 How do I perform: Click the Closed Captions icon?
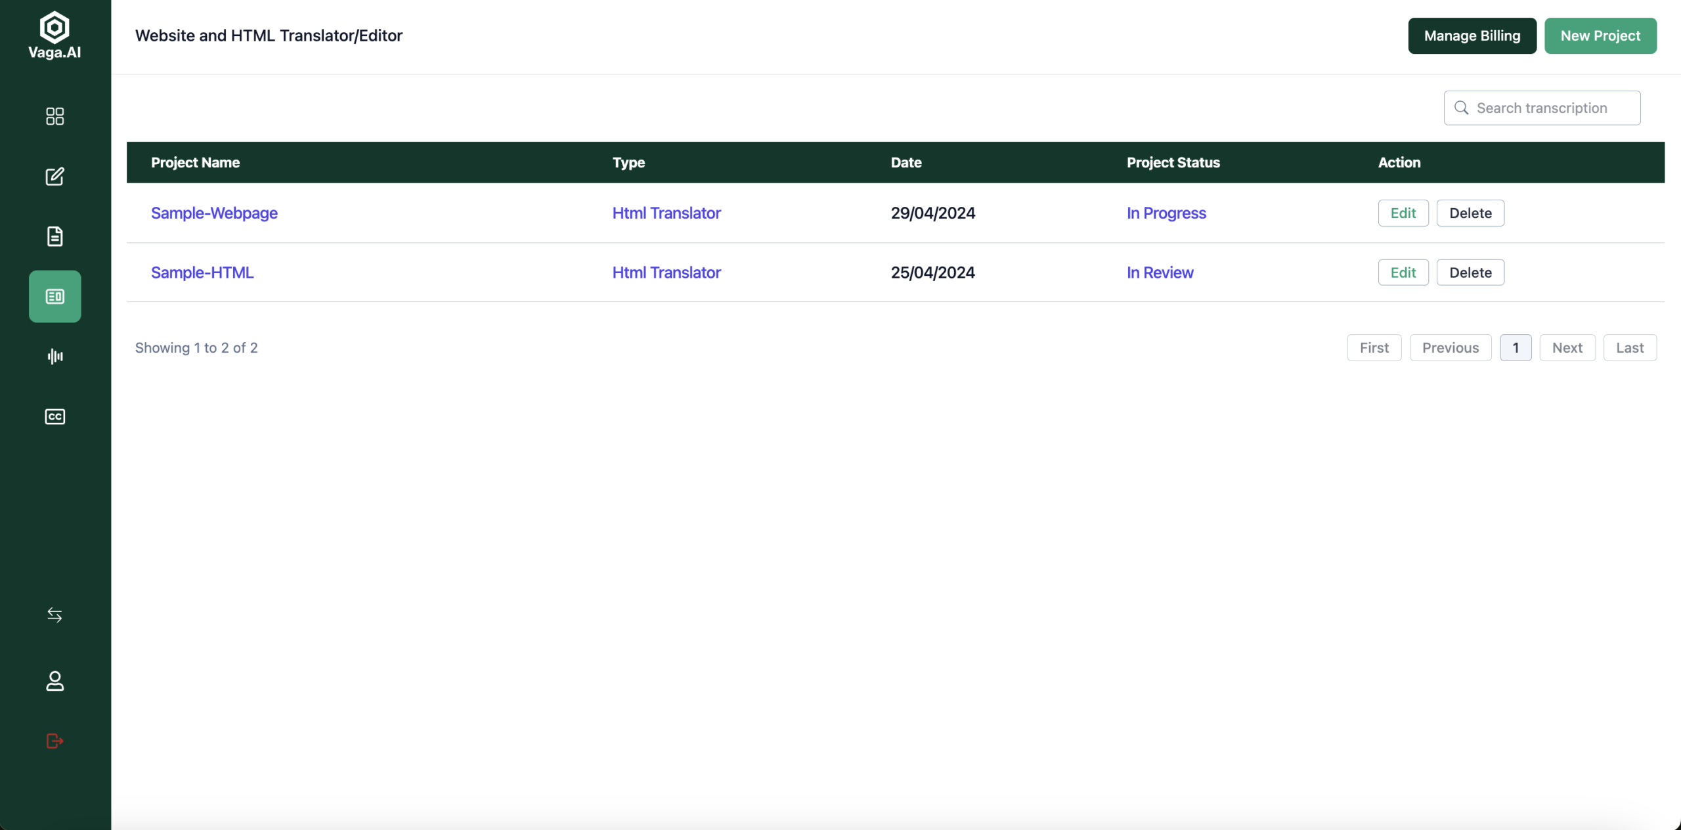click(x=55, y=416)
